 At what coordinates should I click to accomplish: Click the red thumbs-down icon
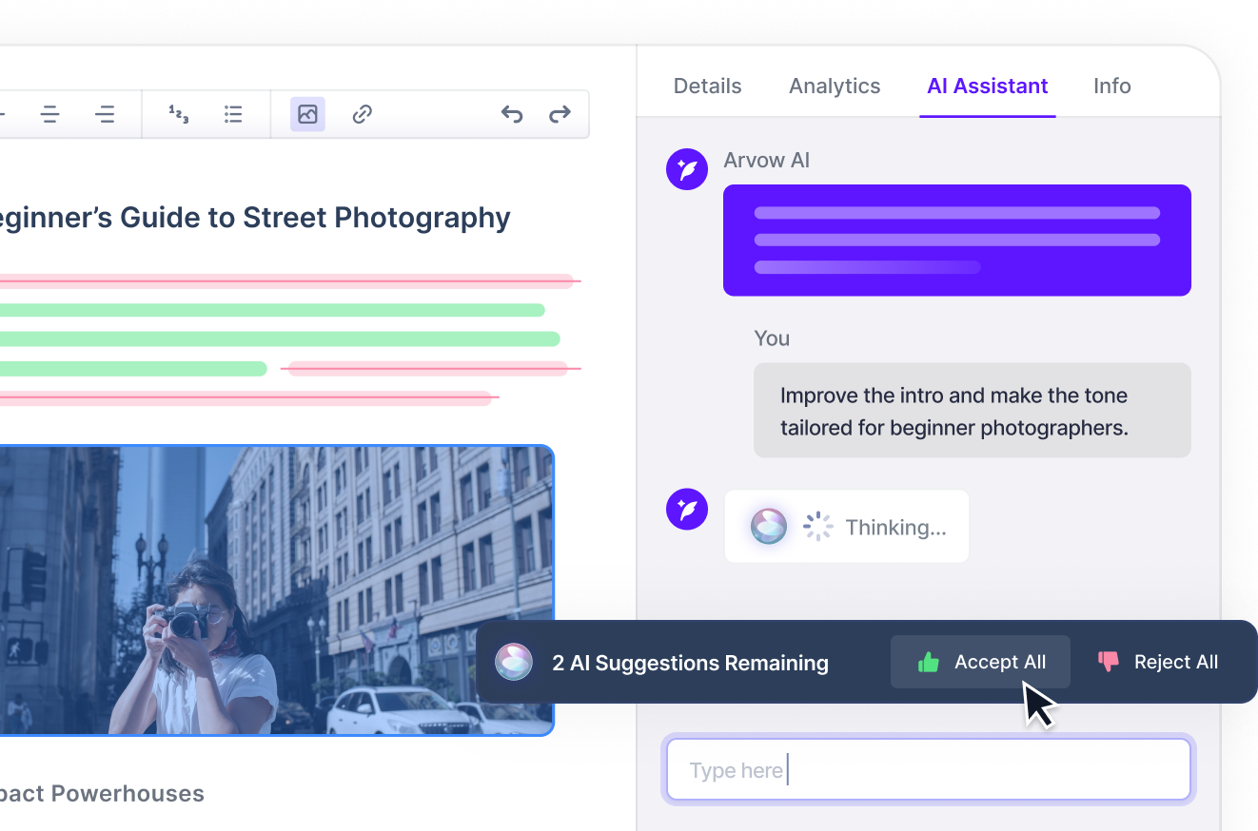[x=1109, y=662]
